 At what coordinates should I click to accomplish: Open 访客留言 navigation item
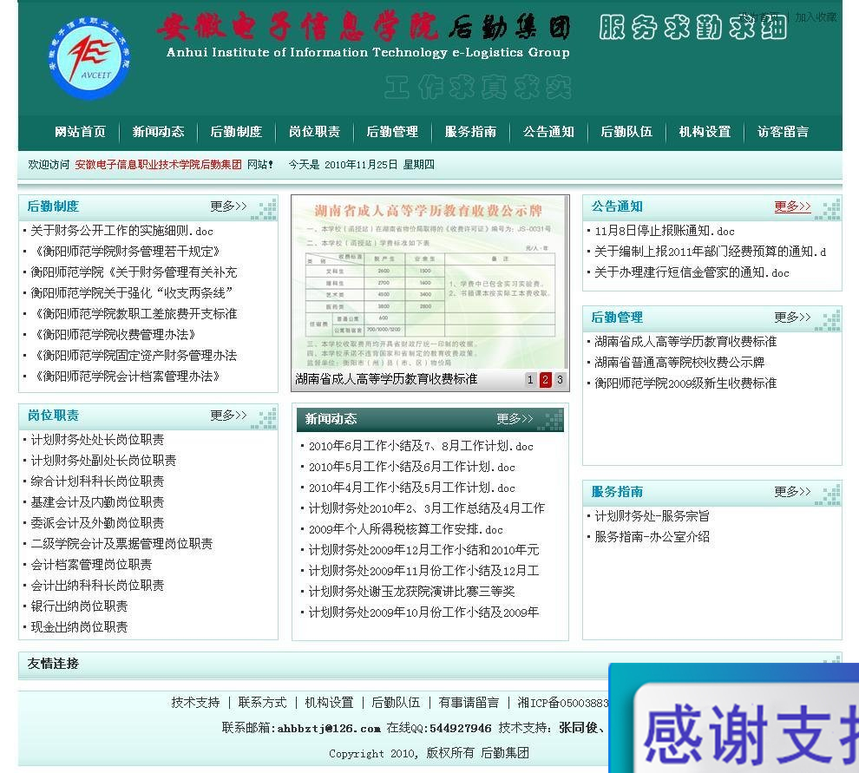click(x=783, y=132)
